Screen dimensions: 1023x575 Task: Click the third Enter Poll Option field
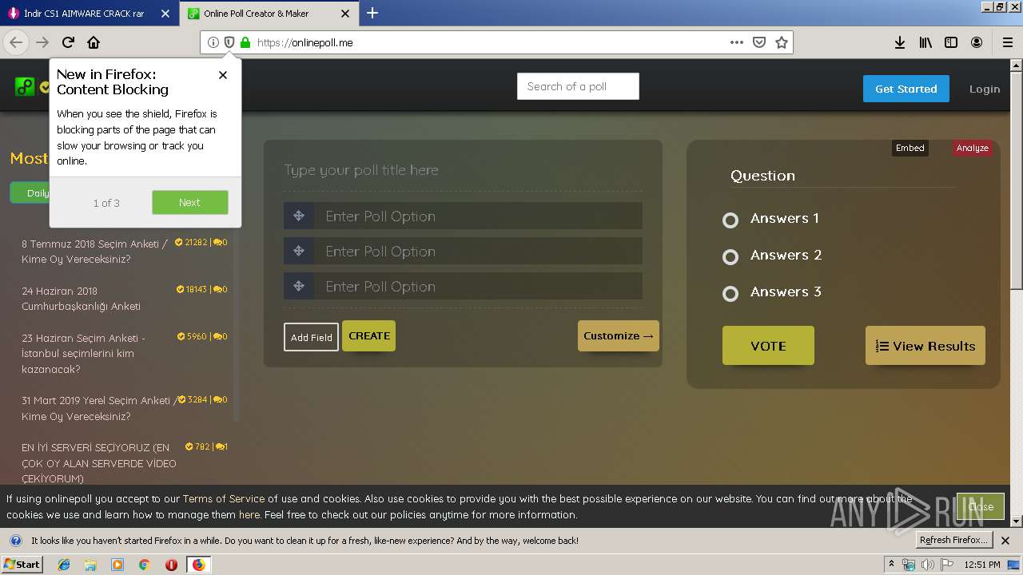478,286
